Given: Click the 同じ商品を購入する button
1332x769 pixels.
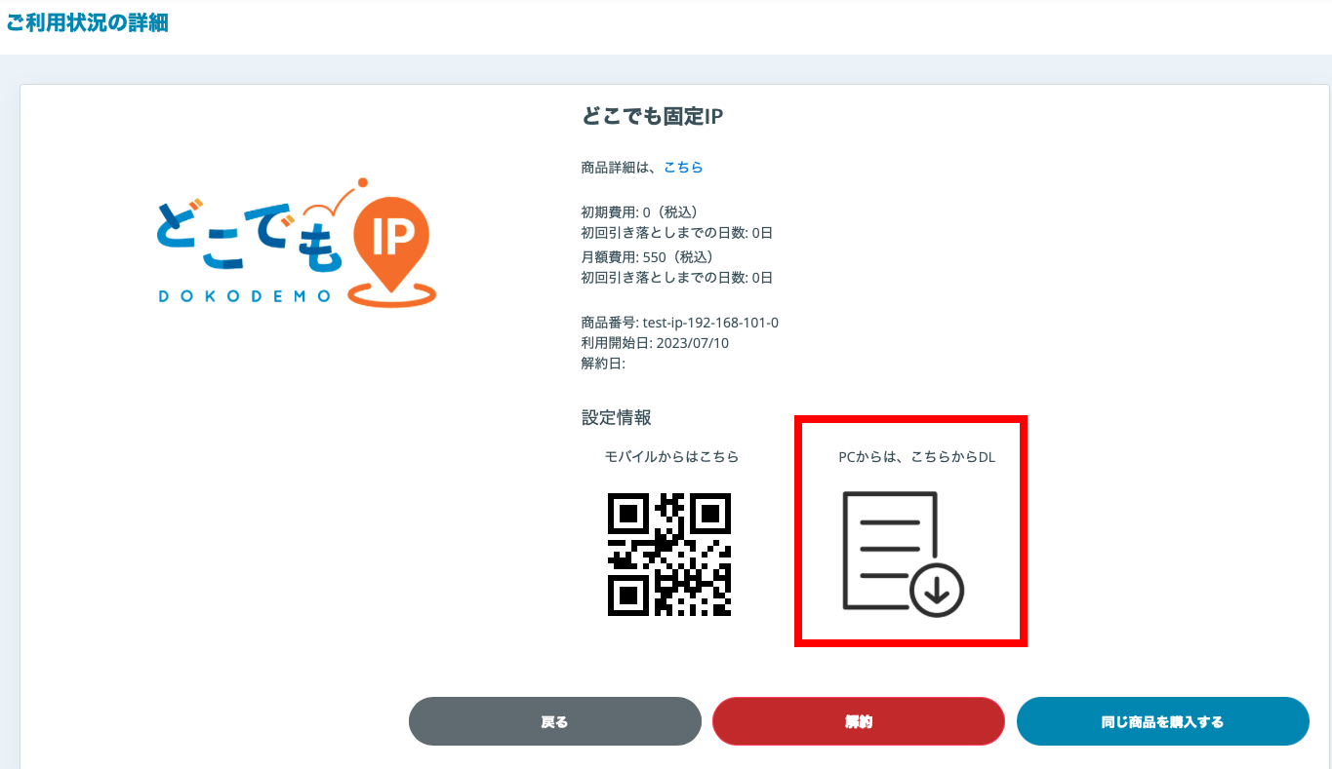Looking at the screenshot, I should 1162,721.
